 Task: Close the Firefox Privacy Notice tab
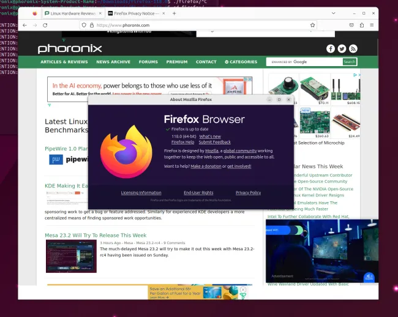click(163, 13)
